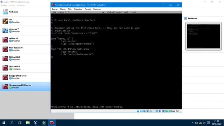The image size is (224, 126).
Task: Click the file "/etc/bind/reverse" line
Action: click(x=77, y=55)
